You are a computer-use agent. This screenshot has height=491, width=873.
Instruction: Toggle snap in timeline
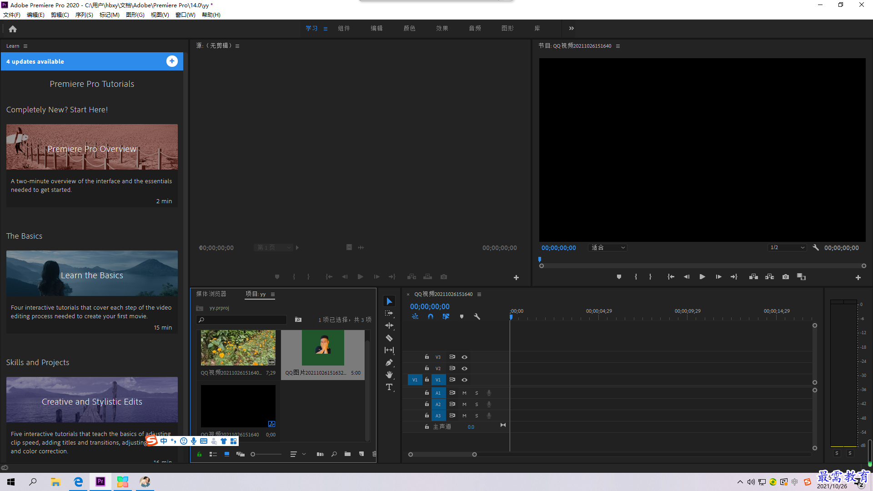(x=430, y=316)
